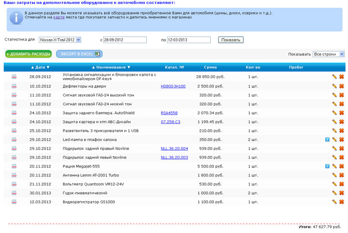The height and width of the screenshot is (233, 348).
Task: Sort by Дата ascending arrow
Action: pyautogui.click(x=32, y=67)
